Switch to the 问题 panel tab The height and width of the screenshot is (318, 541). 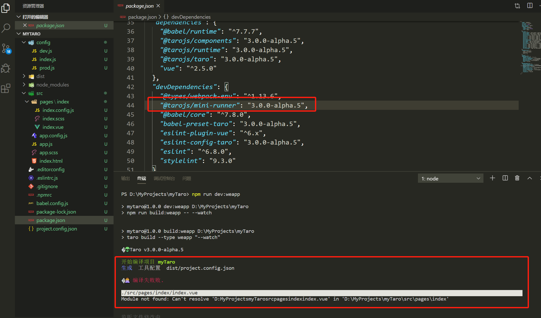click(x=187, y=178)
